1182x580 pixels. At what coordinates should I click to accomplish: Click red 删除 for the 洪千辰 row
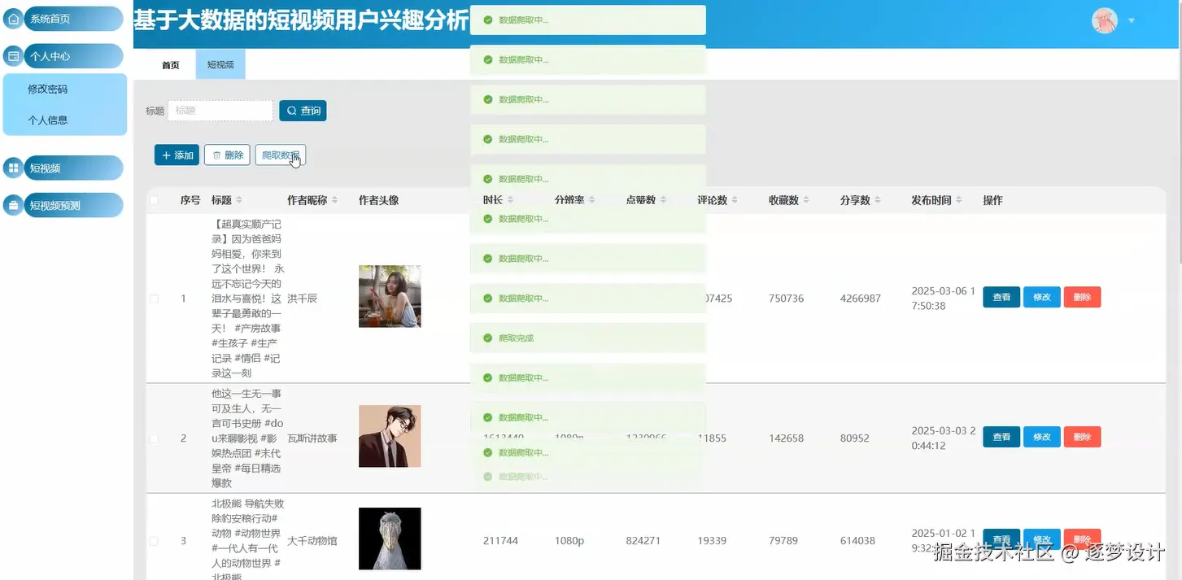coord(1082,298)
